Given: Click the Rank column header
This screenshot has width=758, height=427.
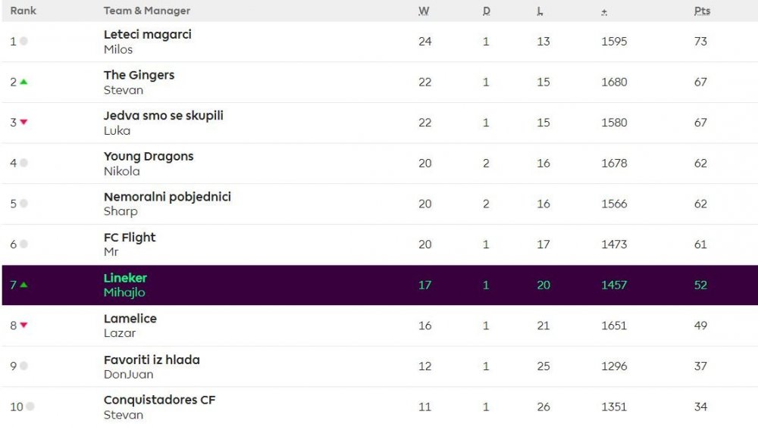Looking at the screenshot, I should (x=23, y=11).
